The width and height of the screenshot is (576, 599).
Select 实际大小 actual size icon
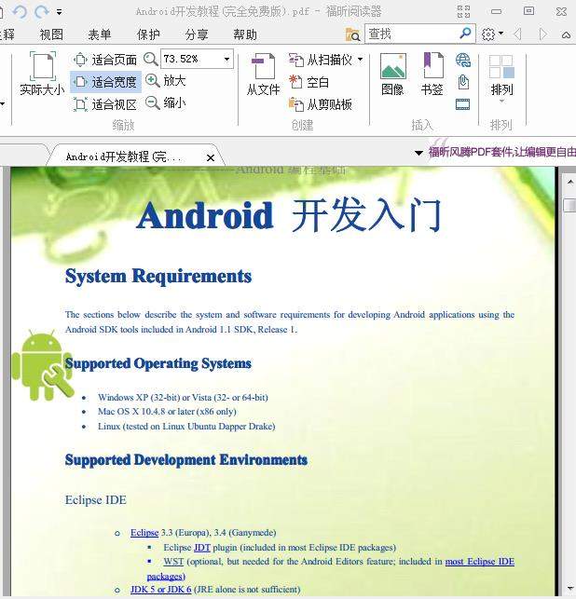43,74
